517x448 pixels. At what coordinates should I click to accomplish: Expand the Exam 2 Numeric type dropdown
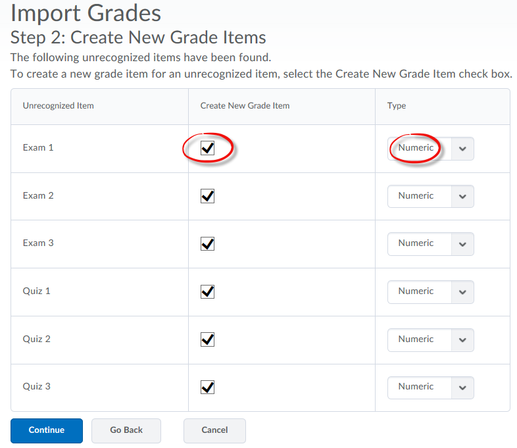tap(431, 197)
